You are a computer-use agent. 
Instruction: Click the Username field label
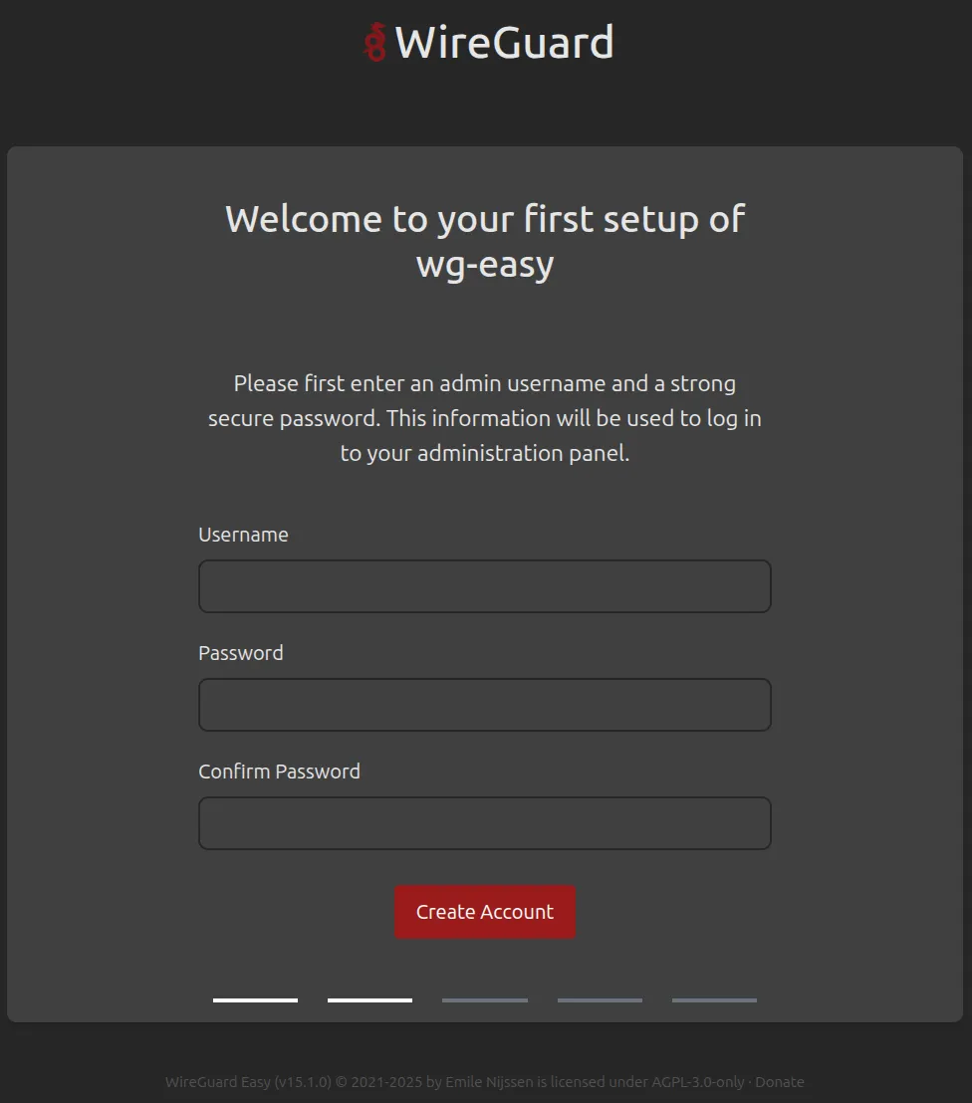(x=243, y=535)
